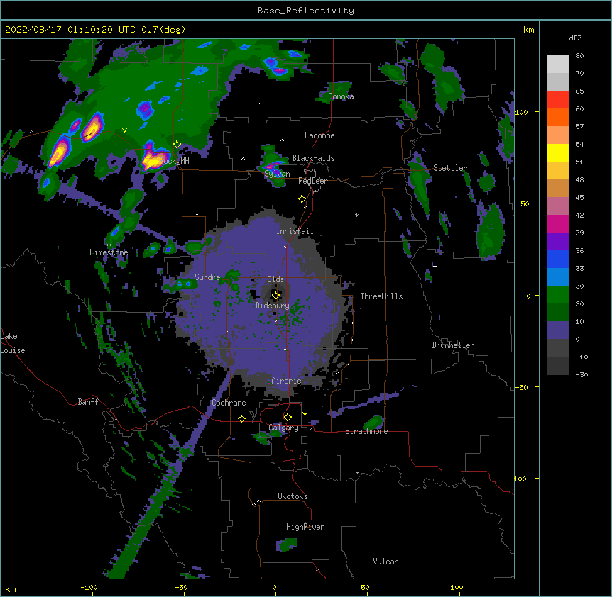Click the Sylvan label
The height and width of the screenshot is (597, 612).
(277, 174)
